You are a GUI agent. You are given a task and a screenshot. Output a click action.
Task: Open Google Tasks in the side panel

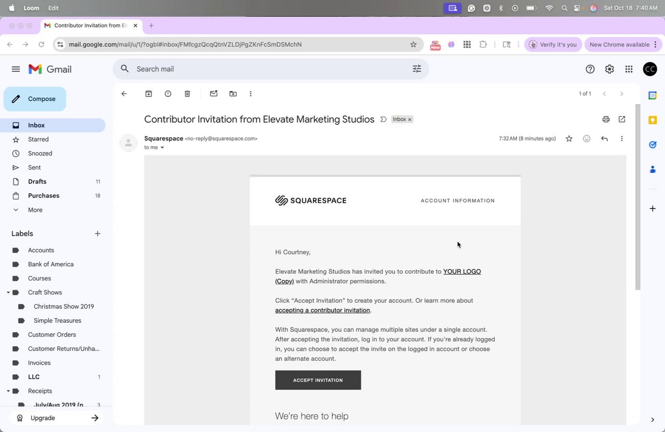653,145
